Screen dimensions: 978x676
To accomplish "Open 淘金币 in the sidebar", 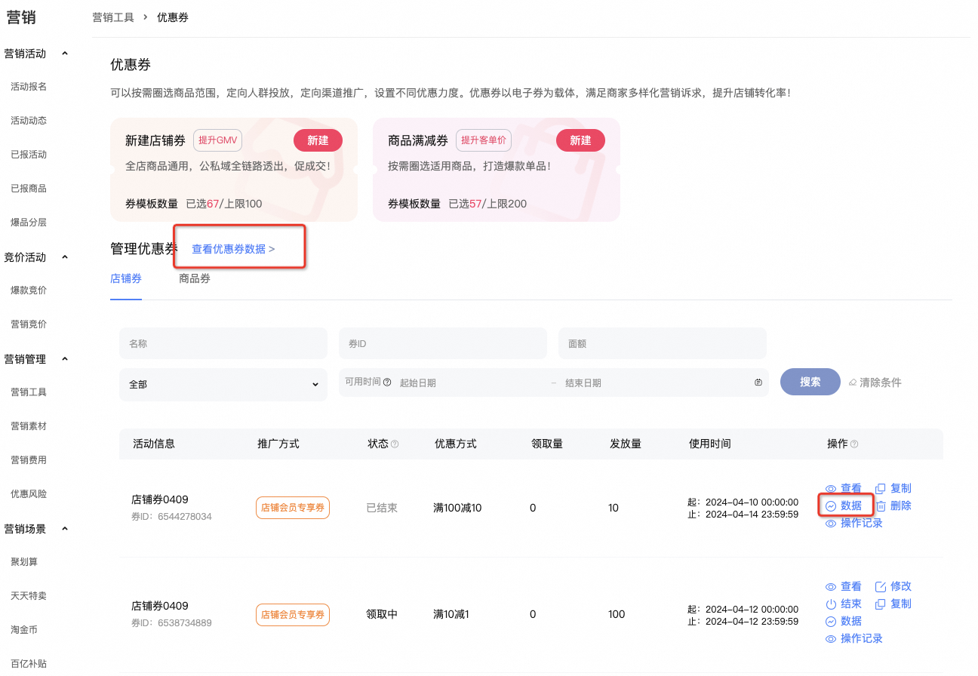I will coord(24,630).
